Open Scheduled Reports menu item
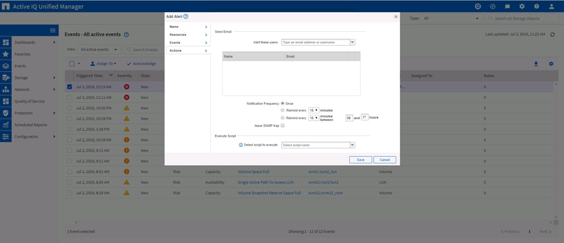 (31, 125)
